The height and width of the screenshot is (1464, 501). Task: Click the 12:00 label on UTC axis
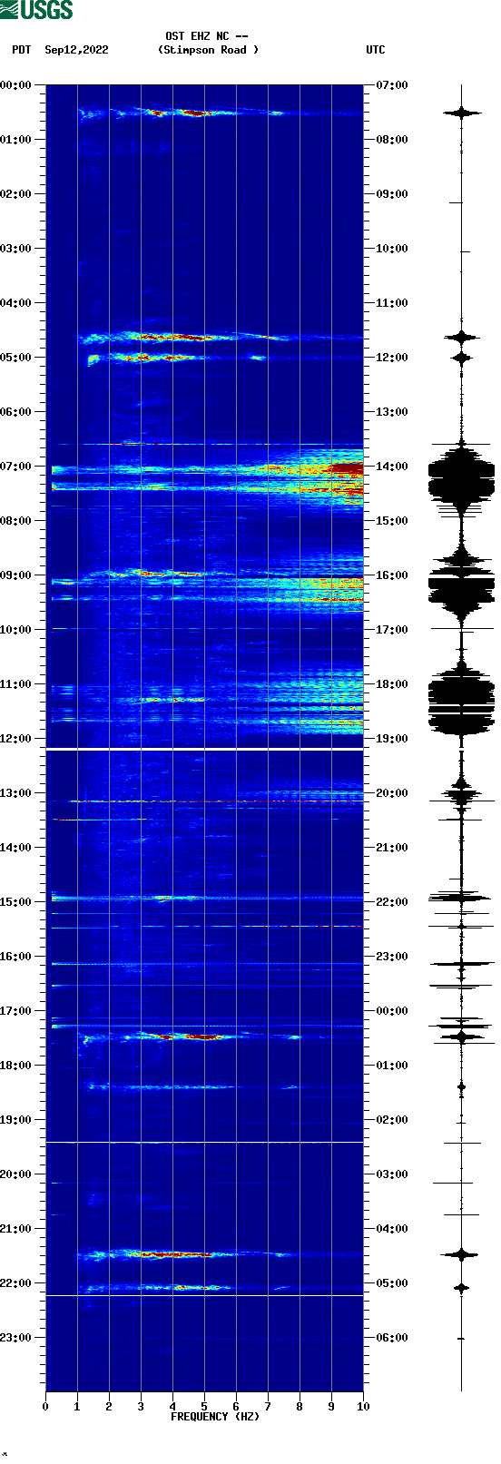(x=392, y=358)
